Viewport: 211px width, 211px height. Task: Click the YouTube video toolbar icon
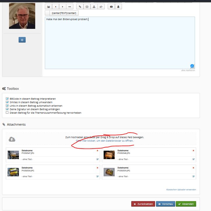(111, 7)
